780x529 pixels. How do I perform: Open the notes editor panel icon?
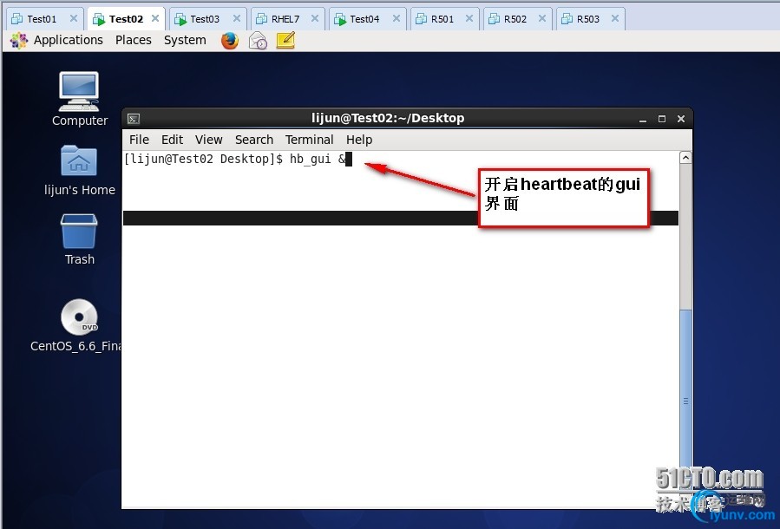(285, 40)
